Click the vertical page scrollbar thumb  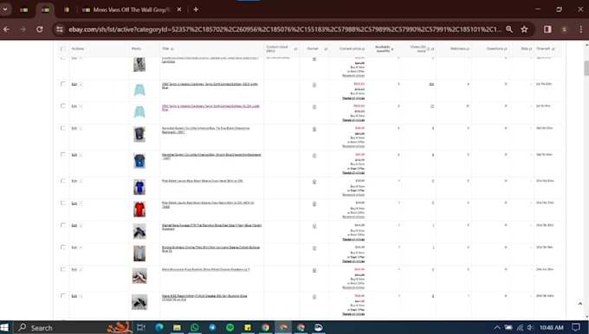pos(586,68)
